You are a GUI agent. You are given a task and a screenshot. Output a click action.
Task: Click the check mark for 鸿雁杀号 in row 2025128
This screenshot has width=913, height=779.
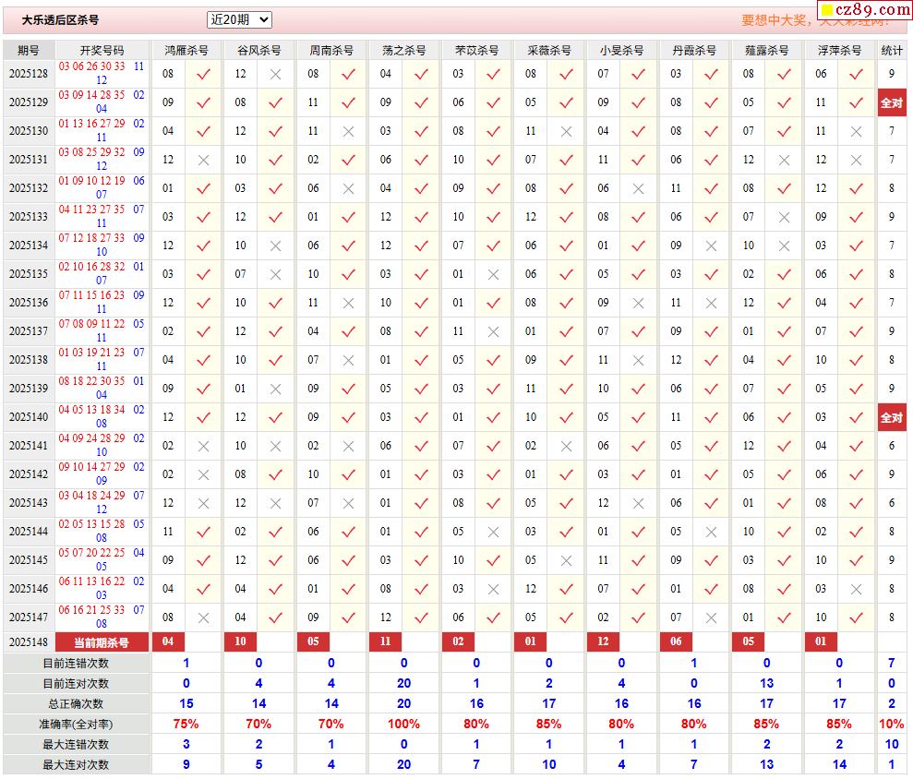pyautogui.click(x=203, y=75)
